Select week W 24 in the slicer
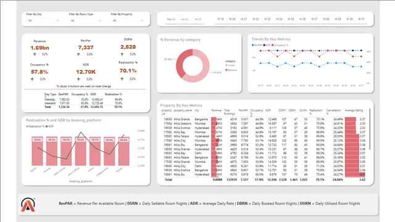 [279, 19]
